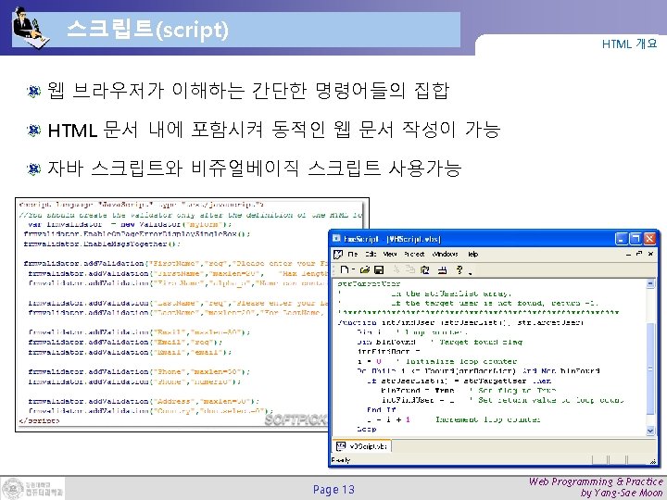Click the slide title '스크립트(script)'

[x=147, y=30]
